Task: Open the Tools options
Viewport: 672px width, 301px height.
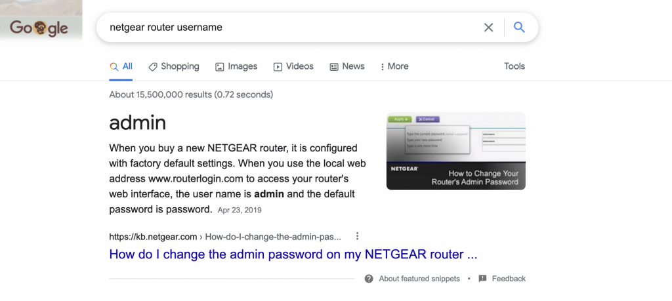Action: tap(514, 66)
